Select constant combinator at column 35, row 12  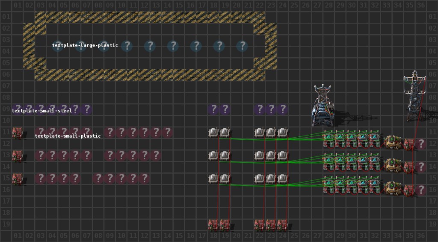[x=409, y=145]
